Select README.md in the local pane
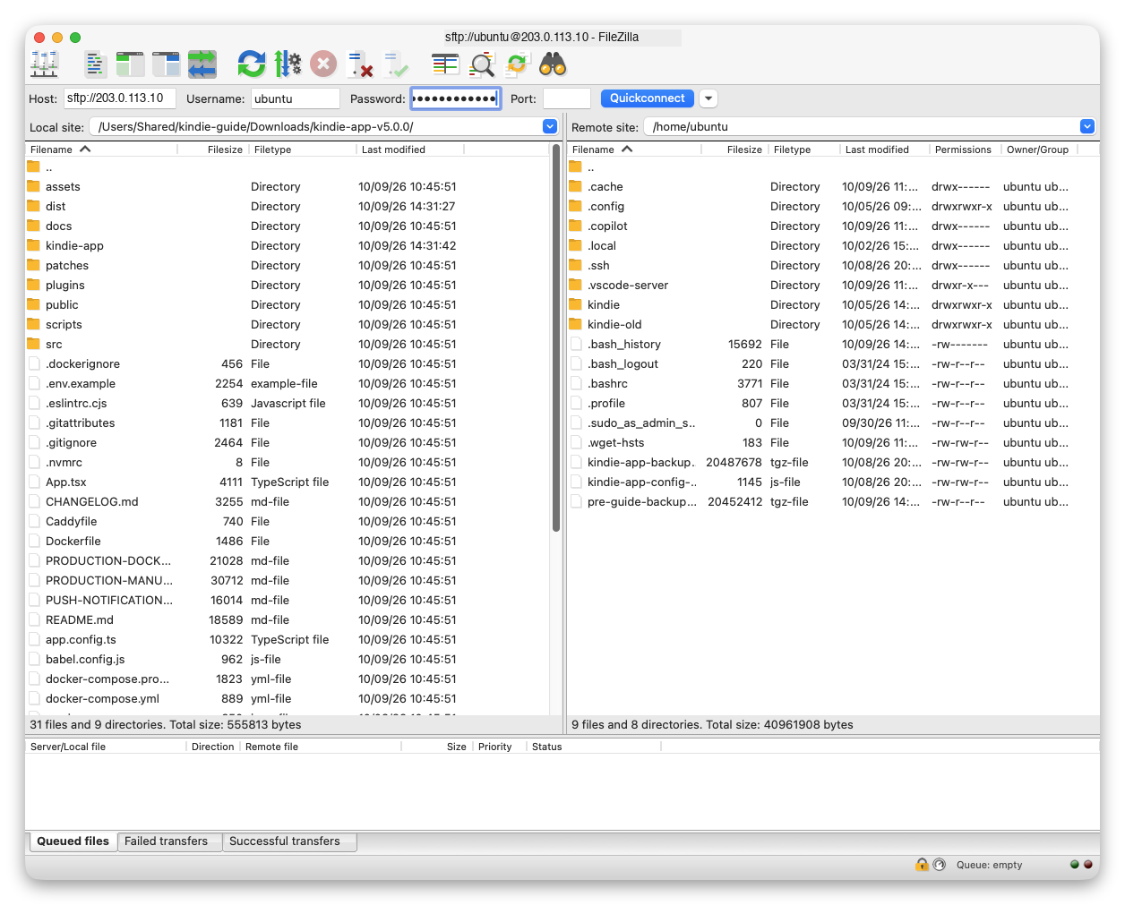1125x905 pixels. [287, 619]
